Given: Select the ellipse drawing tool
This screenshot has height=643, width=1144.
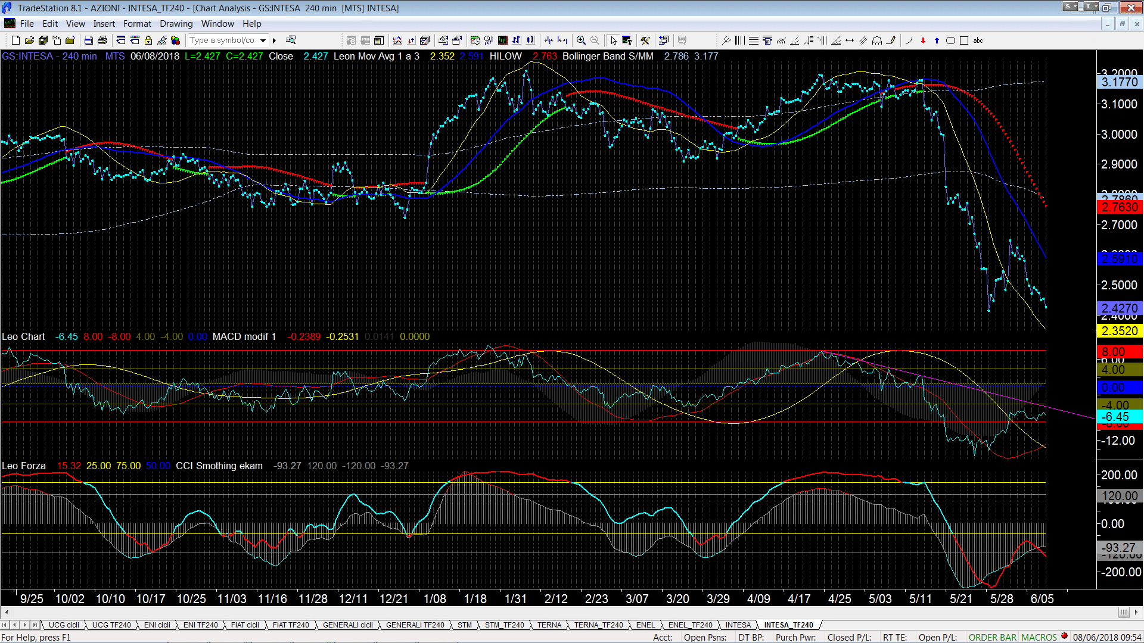Looking at the screenshot, I should pos(950,40).
